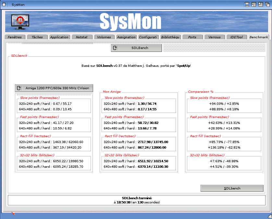Click comparison value +7.63% / -48.88%

pos(224,161)
